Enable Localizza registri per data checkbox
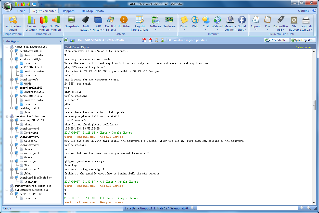The image size is (319, 213). tap(170, 40)
